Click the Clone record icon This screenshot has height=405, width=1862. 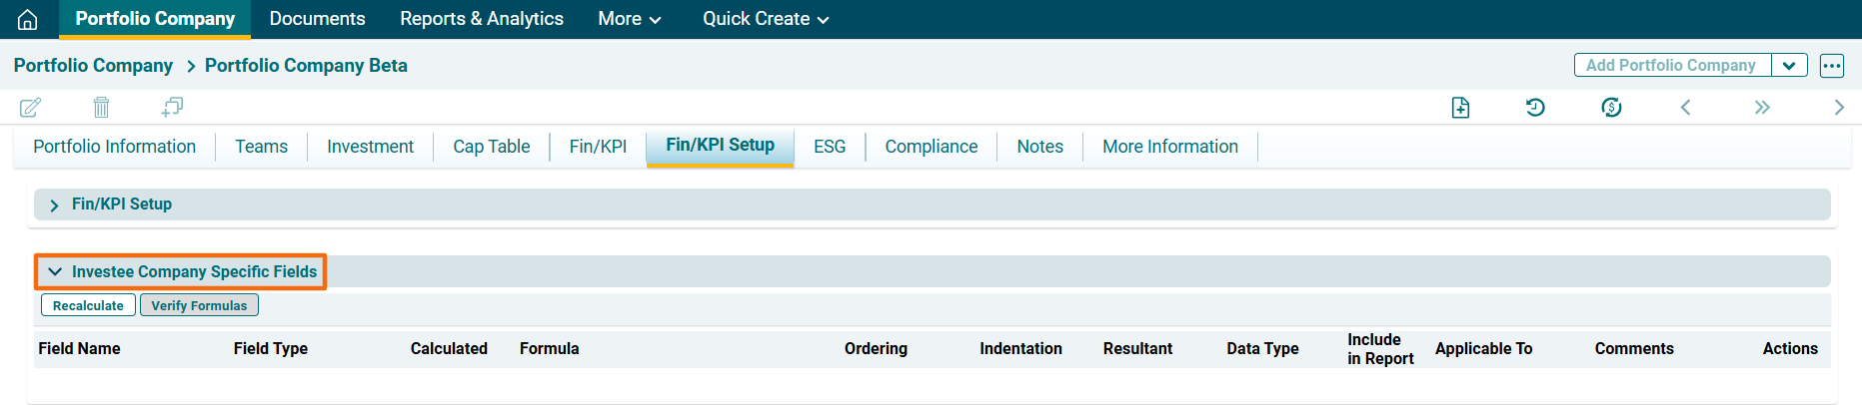(x=172, y=107)
